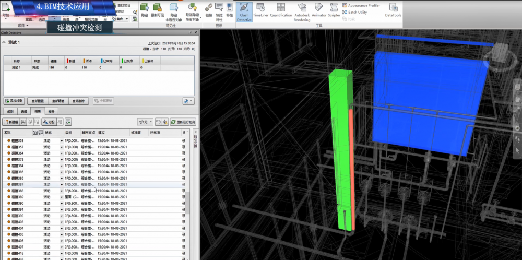Toggle the Clash Detective panel button
The image size is (522, 260).
pyautogui.click(x=244, y=11)
